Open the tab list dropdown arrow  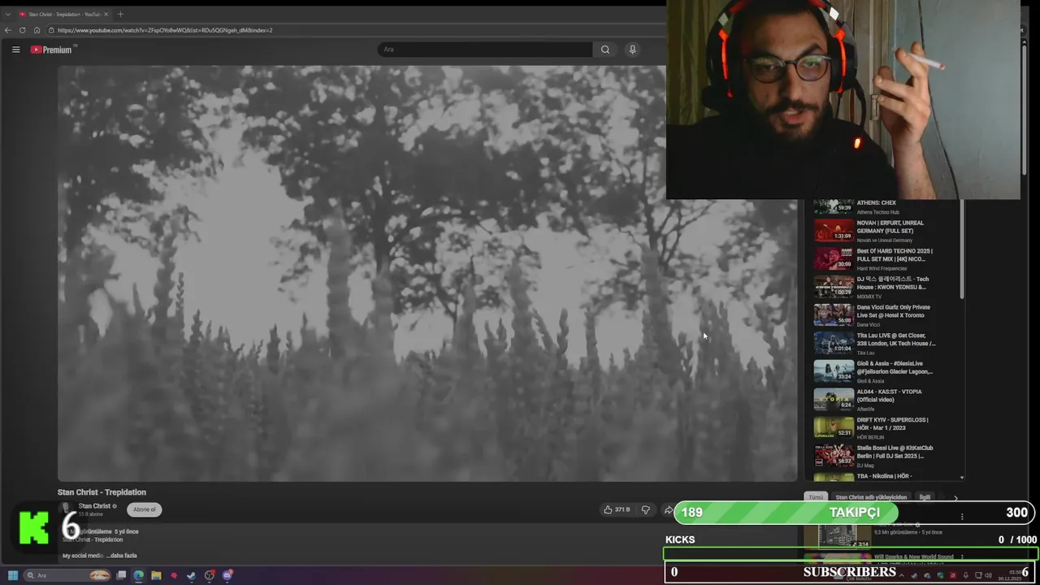tap(8, 14)
